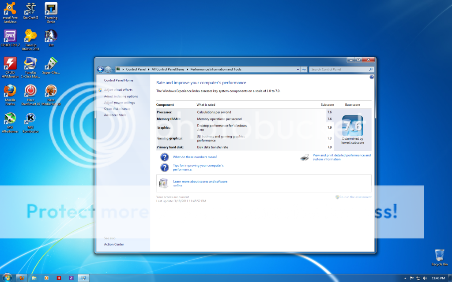Image resolution: width=452 pixels, height=282 pixels.
Task: Open Adjust indexing options
Action: (121, 96)
